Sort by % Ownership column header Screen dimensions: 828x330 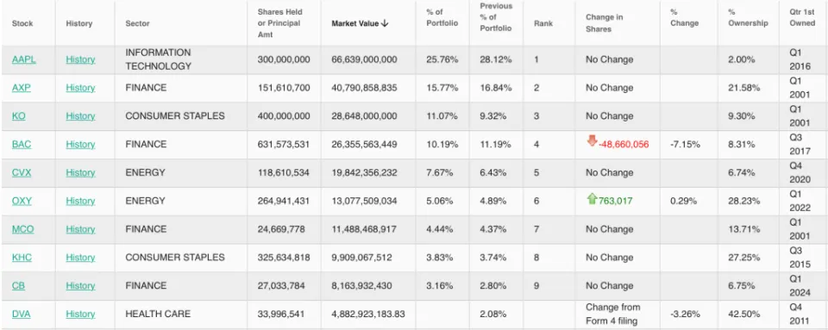pos(748,18)
